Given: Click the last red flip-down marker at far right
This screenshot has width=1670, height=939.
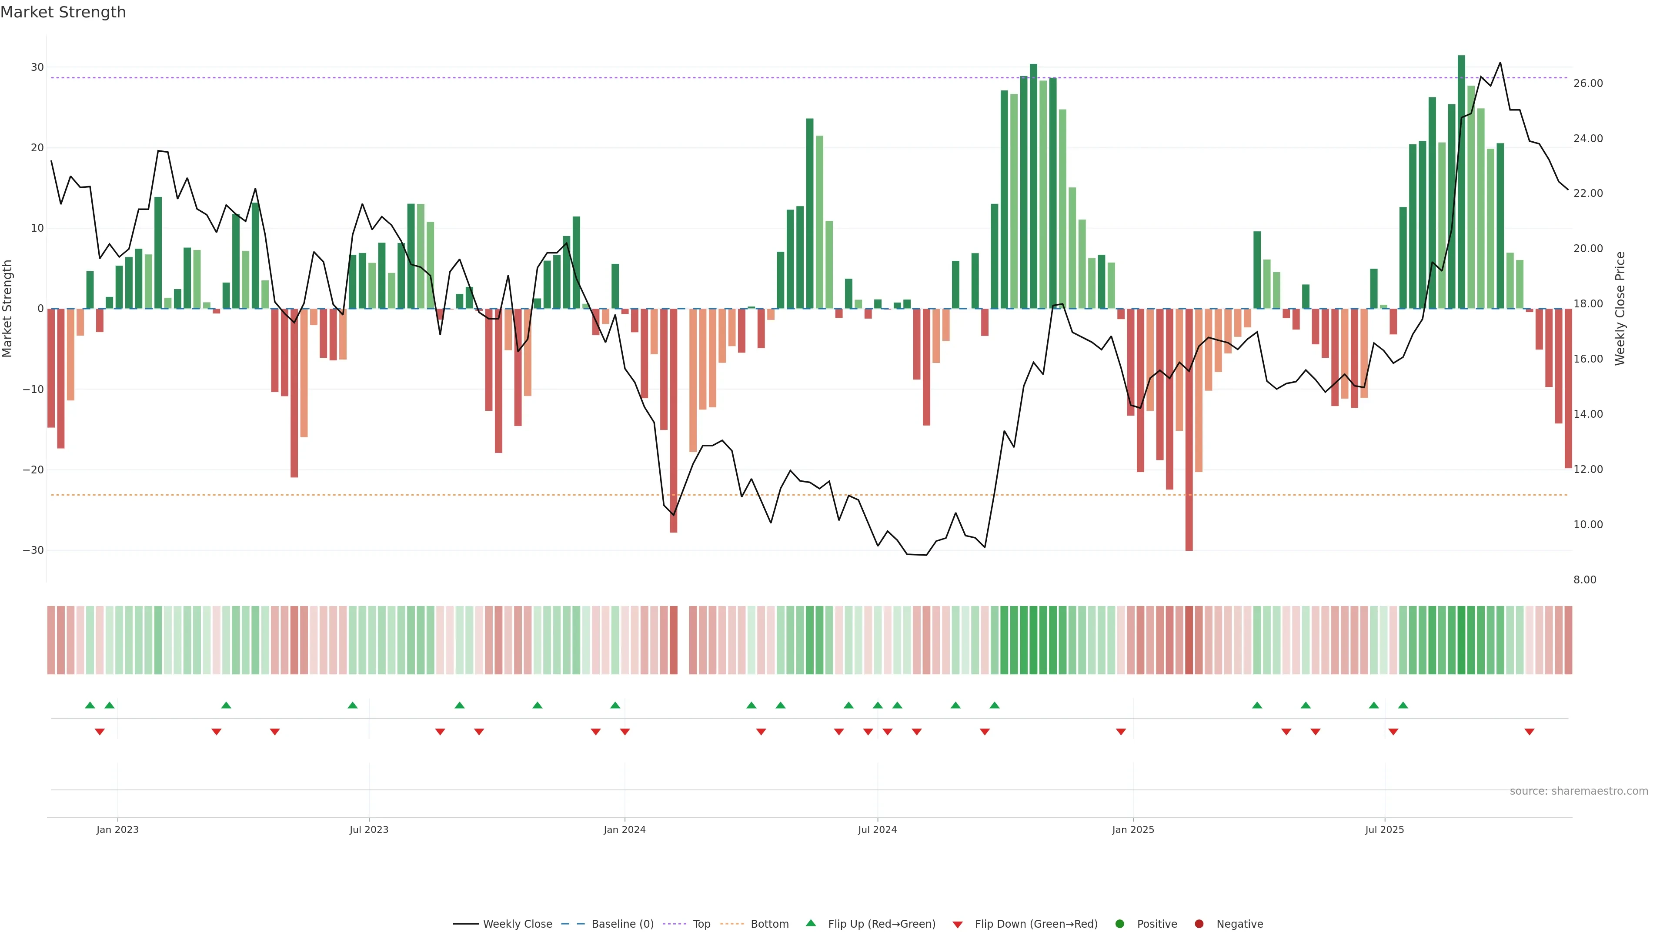Looking at the screenshot, I should [1530, 732].
